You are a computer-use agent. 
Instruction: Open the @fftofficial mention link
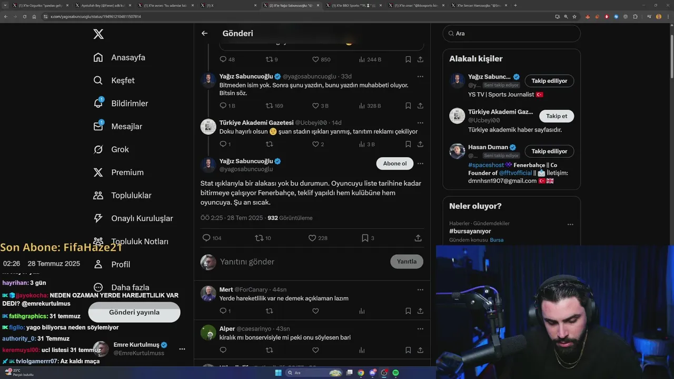pyautogui.click(x=516, y=173)
